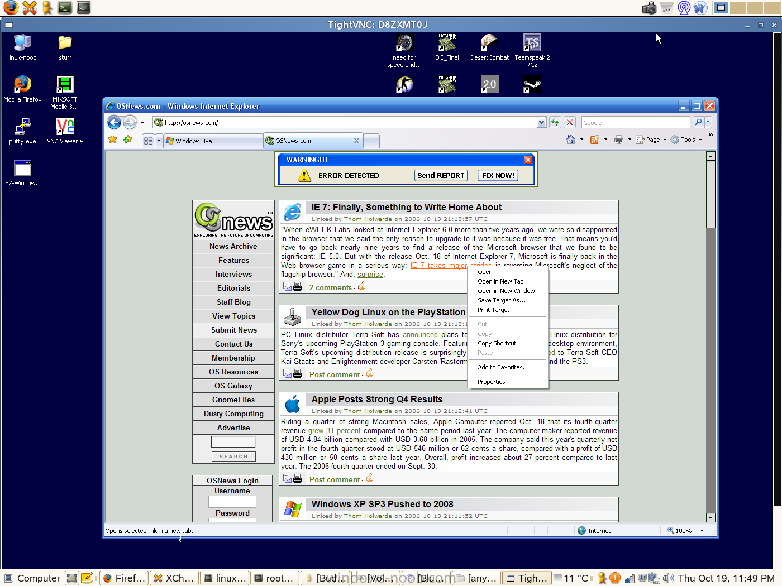Click the RSS Feeds icon

click(x=595, y=140)
